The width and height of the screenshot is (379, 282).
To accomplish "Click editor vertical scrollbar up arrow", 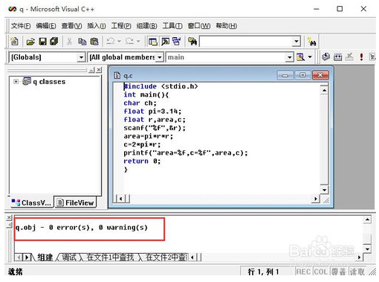I will coord(324,90).
